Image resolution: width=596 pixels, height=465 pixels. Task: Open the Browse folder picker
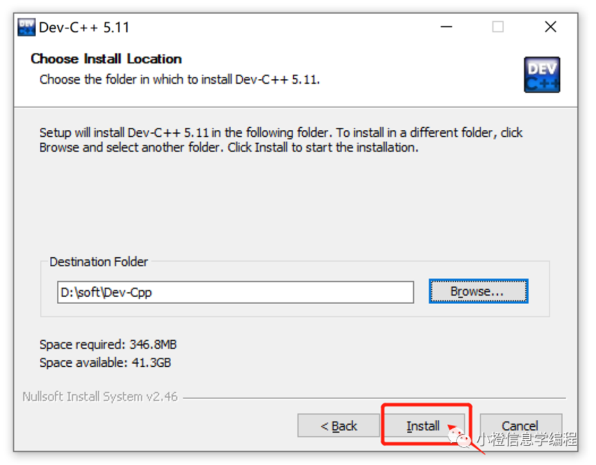pos(478,291)
